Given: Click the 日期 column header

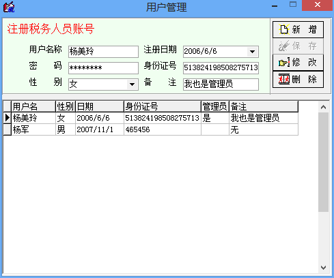Looking at the screenshot, I should coord(100,106).
